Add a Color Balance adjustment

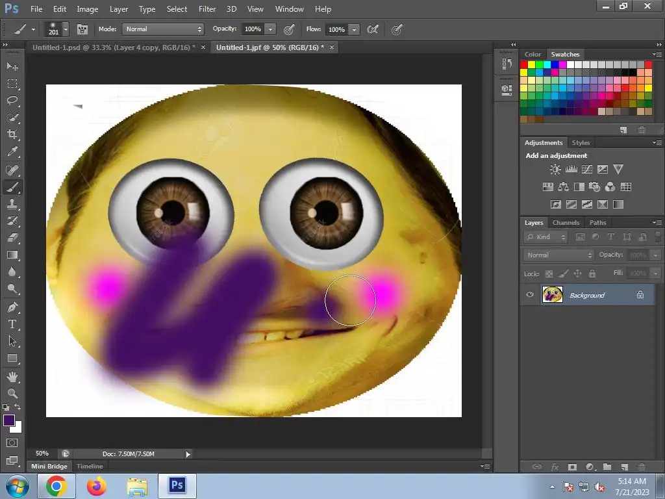click(563, 186)
